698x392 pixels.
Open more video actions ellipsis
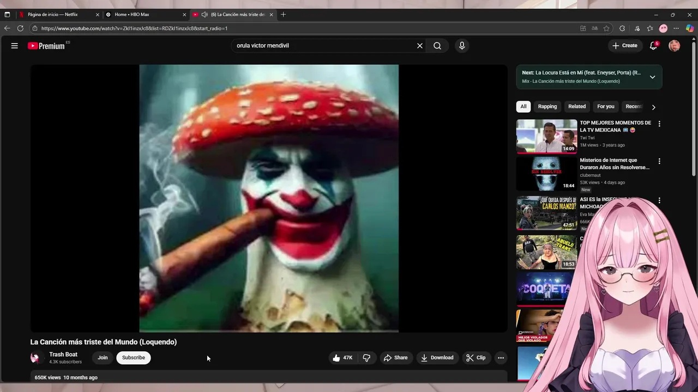(x=501, y=358)
